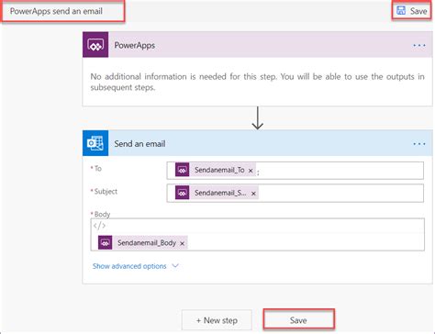Click the Sendanemail_S... subject token icon
This screenshot has width=435, height=334.
pyautogui.click(x=183, y=193)
